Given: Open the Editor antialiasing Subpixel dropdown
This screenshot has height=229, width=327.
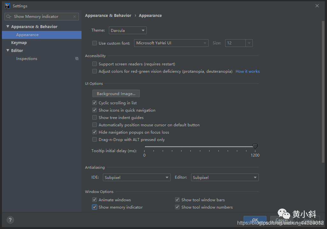Looking at the screenshot, I should tap(225, 177).
